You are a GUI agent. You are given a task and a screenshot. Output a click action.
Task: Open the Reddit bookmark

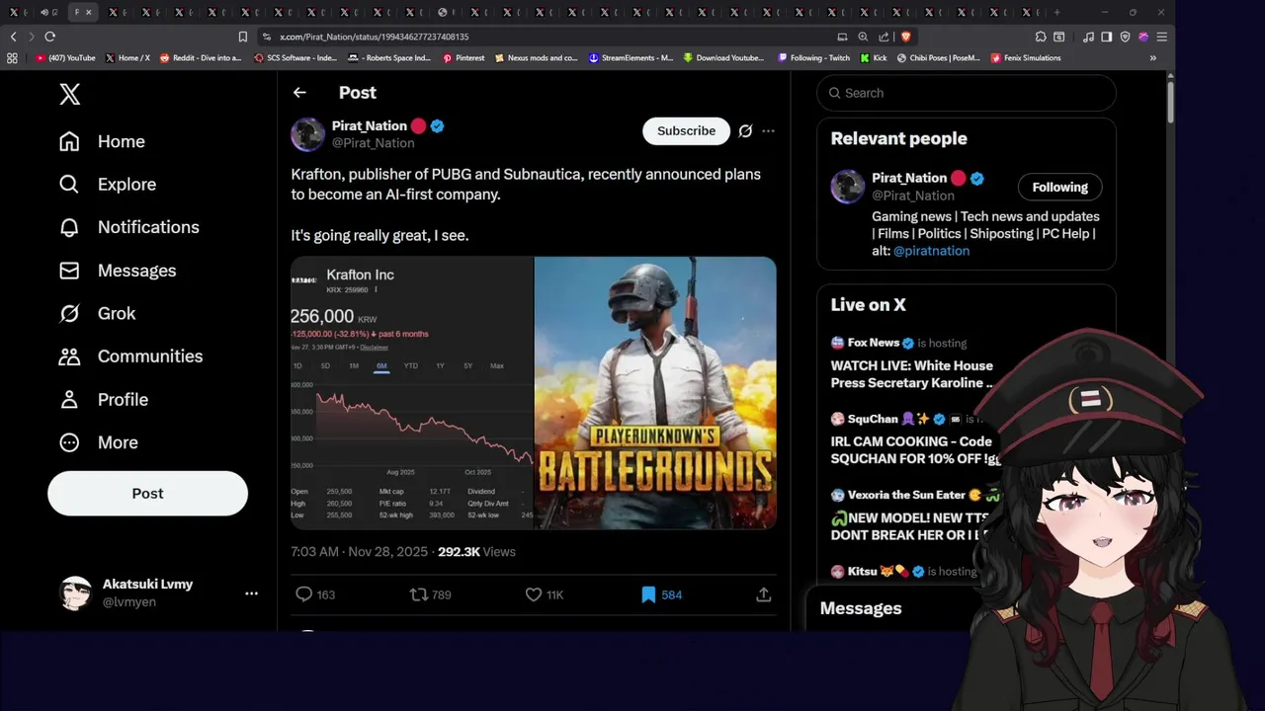point(201,58)
